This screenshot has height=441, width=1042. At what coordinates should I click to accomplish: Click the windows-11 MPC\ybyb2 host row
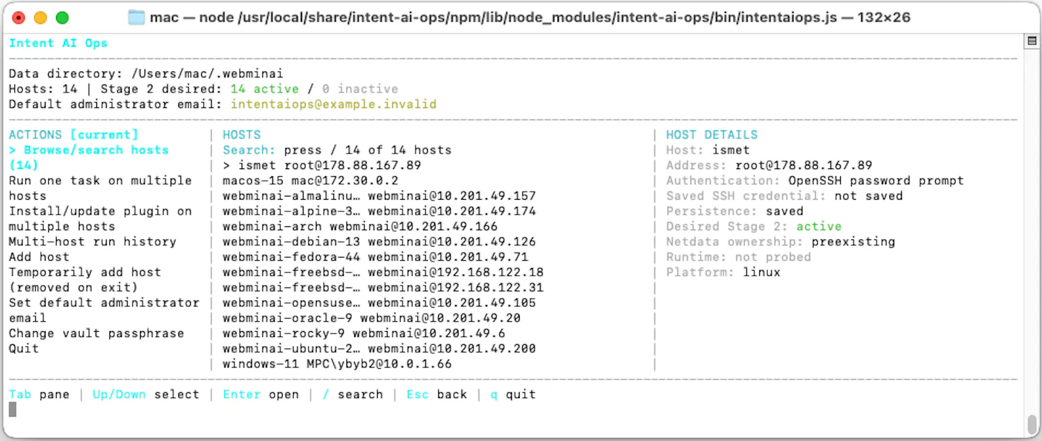pyautogui.click(x=337, y=364)
